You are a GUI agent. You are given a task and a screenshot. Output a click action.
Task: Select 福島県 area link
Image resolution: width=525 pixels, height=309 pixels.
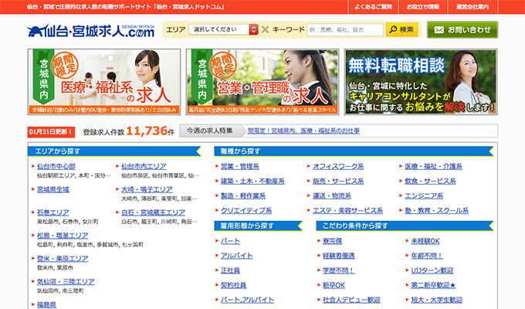[x=46, y=304]
